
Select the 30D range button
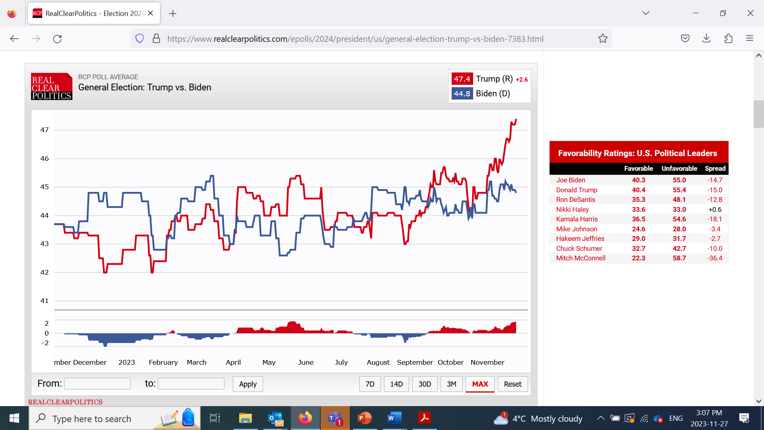[425, 384]
